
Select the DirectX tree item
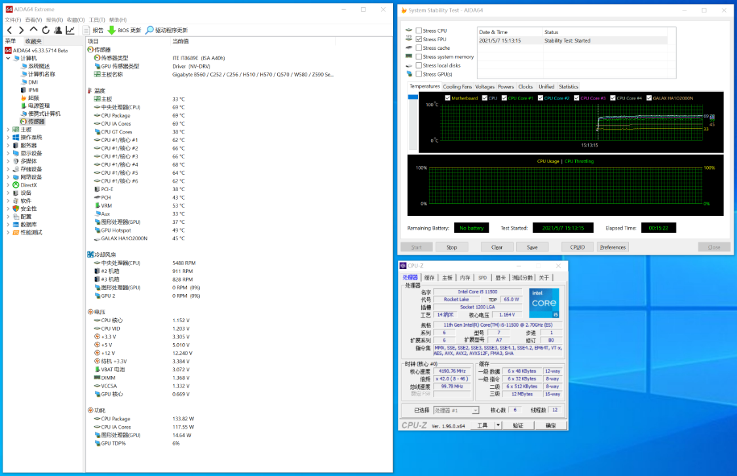coord(25,185)
